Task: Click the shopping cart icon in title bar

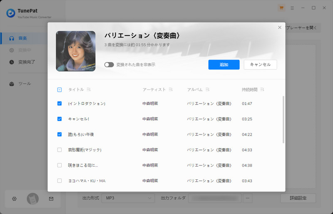Action: point(281,8)
